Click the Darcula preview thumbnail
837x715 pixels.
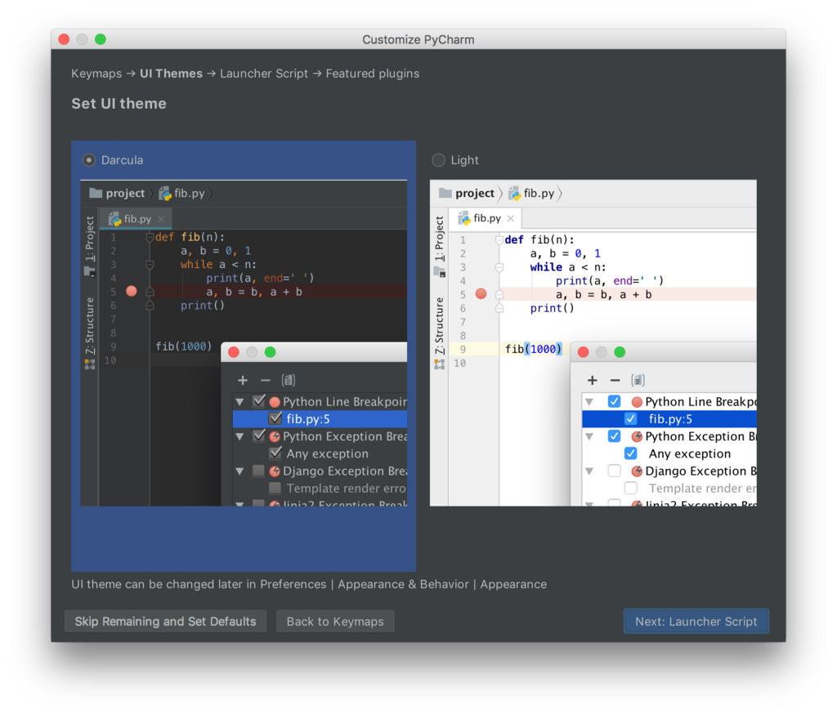[244, 343]
